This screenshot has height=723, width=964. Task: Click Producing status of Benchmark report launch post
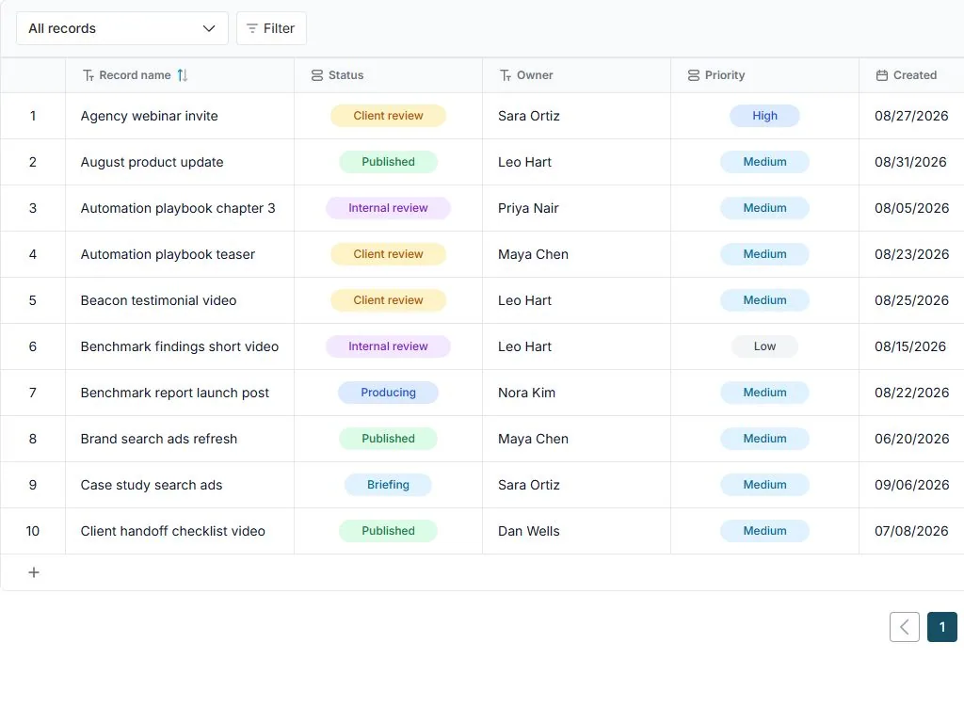pyautogui.click(x=388, y=393)
